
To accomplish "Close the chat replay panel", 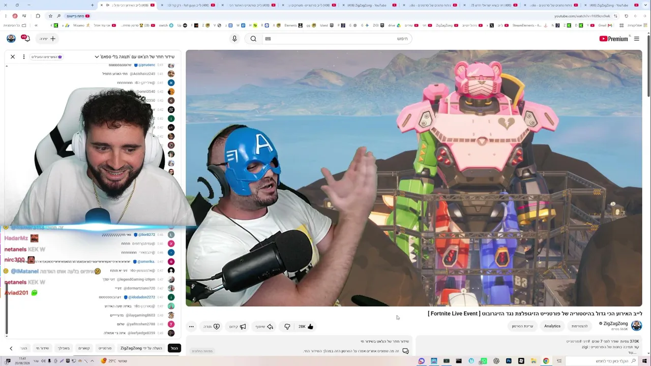I will (x=13, y=57).
